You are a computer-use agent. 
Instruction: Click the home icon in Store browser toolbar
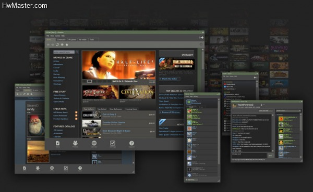click(62, 45)
